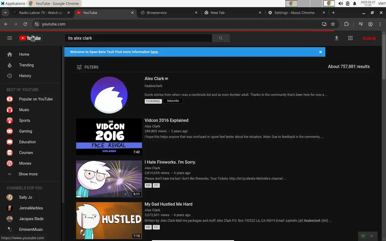Expand Show more in sidebar
This screenshot has width=386, height=241.
(x=28, y=174)
